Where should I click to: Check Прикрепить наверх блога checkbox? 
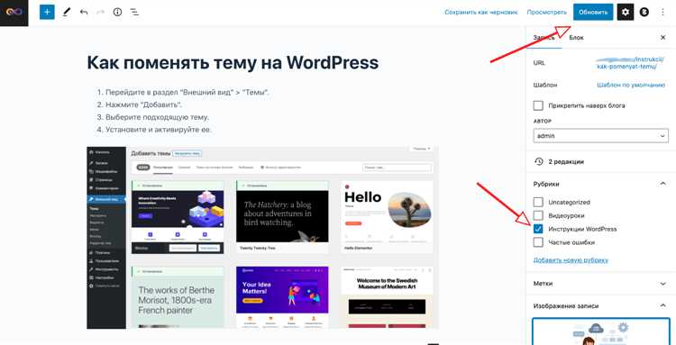(x=538, y=105)
